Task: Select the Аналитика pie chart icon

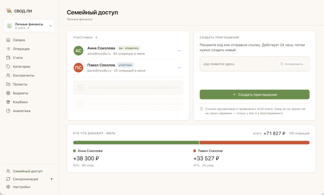Action: 8,111
